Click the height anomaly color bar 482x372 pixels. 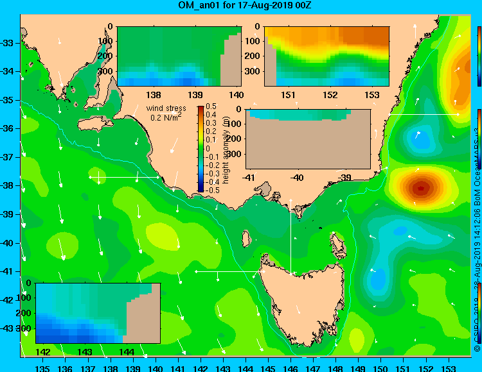tap(201, 149)
